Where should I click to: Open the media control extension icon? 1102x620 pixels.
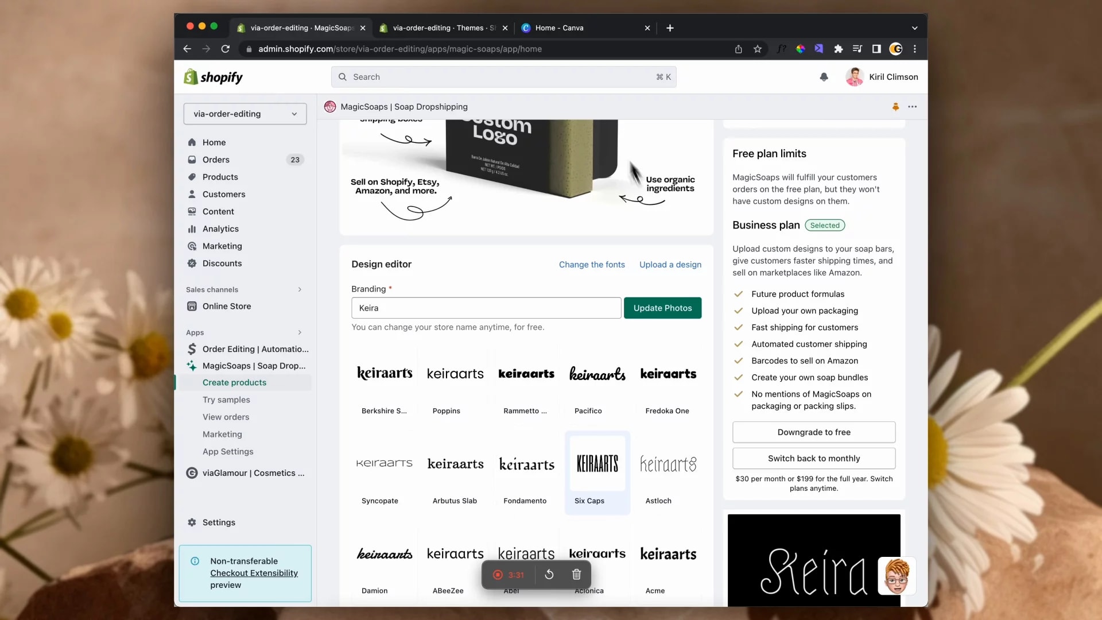857,49
